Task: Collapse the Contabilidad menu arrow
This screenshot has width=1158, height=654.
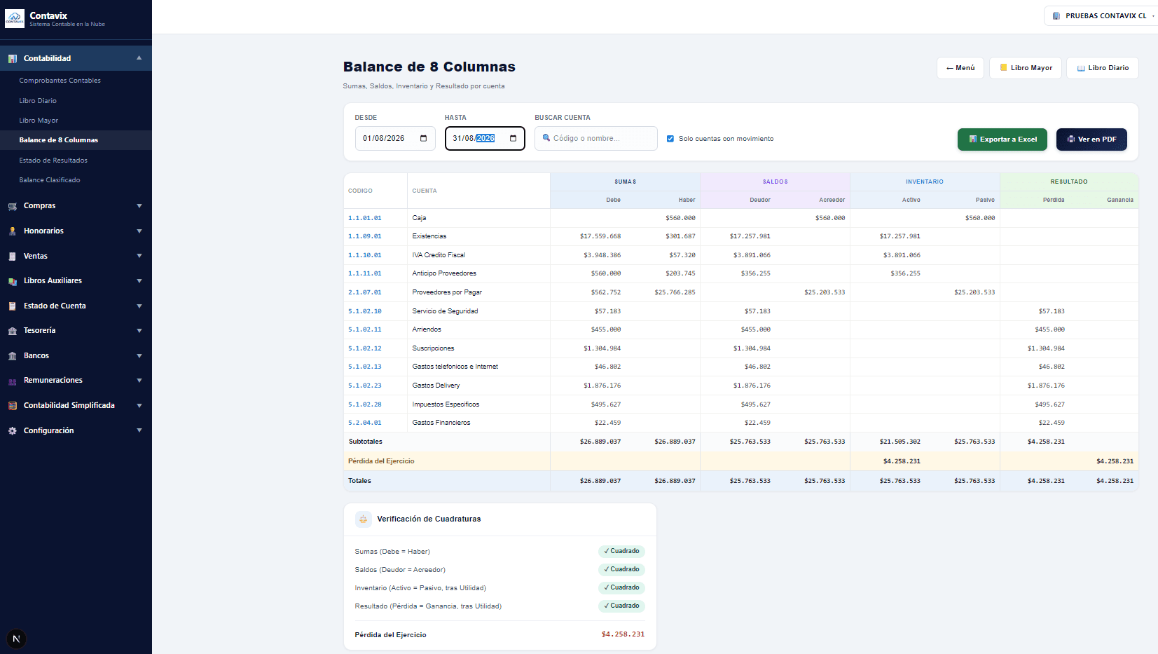Action: point(139,58)
